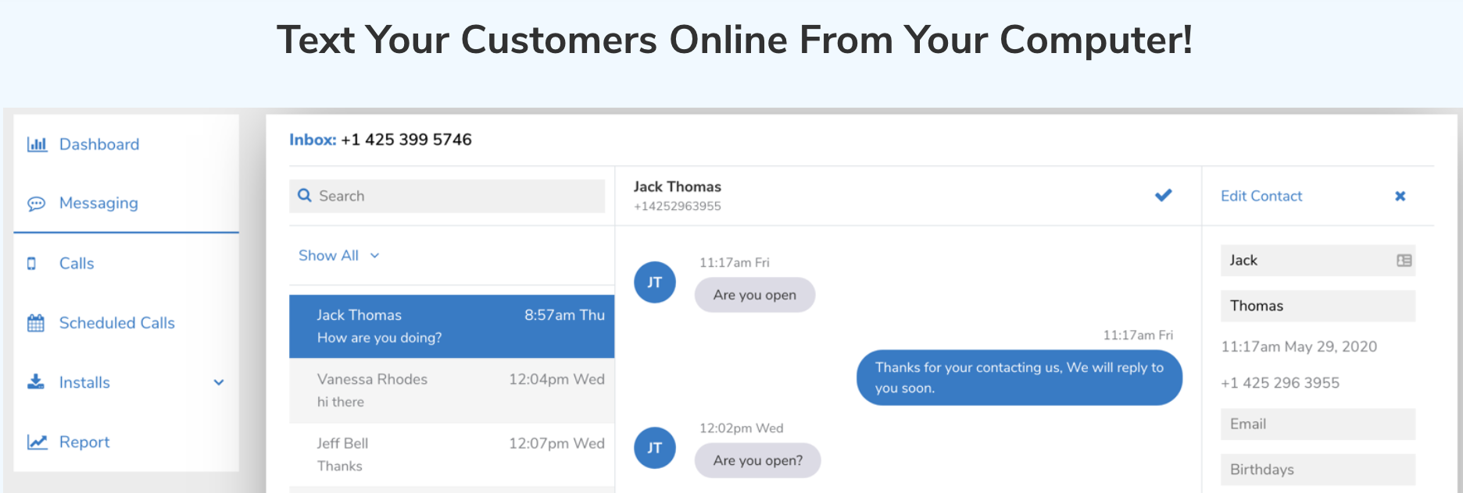Screen dimensions: 1463x493
Task: Click the Calls phone icon
Action: click(32, 264)
